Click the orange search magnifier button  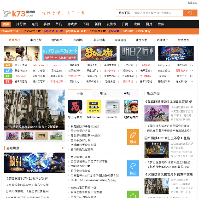190,13
